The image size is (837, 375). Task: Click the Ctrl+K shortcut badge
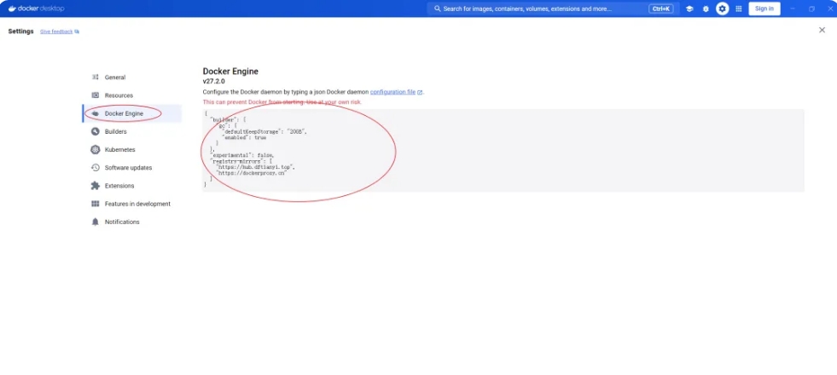(661, 9)
